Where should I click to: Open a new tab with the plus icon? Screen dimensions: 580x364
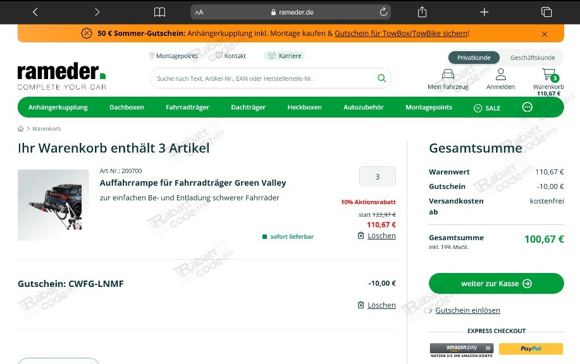(484, 12)
